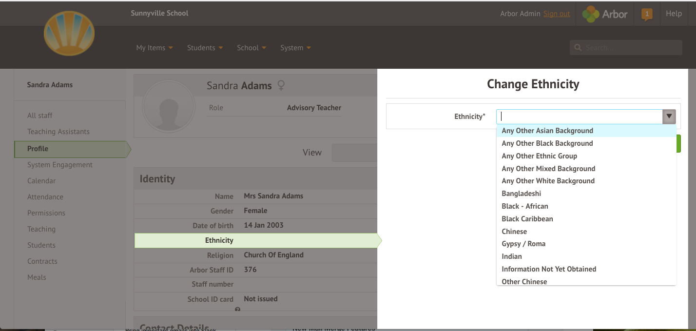Viewport: 696px width, 331px height.
Task: Click the Ethnicity text input field
Action: 579,117
